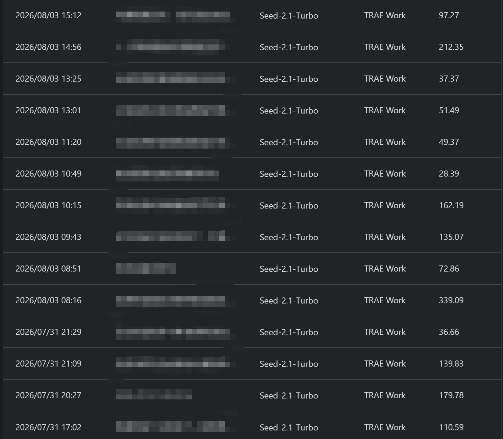503x439 pixels.
Task: Select the 2026/08/03 15:12 usage row
Action: point(252,15)
